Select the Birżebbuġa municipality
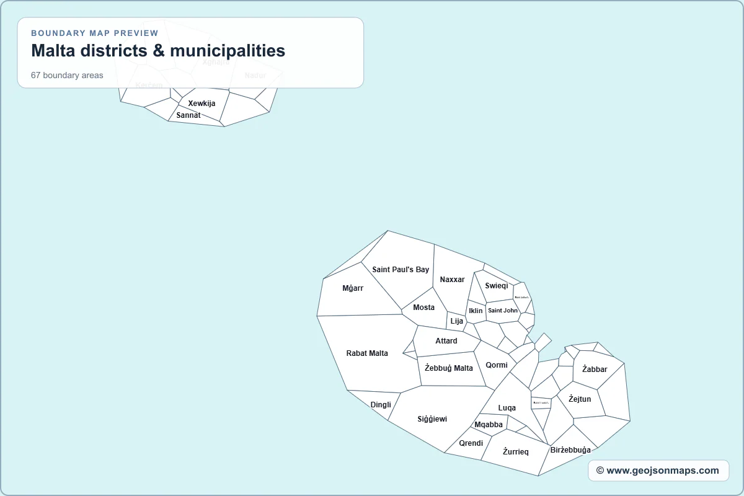The width and height of the screenshot is (744, 496). [x=570, y=450]
